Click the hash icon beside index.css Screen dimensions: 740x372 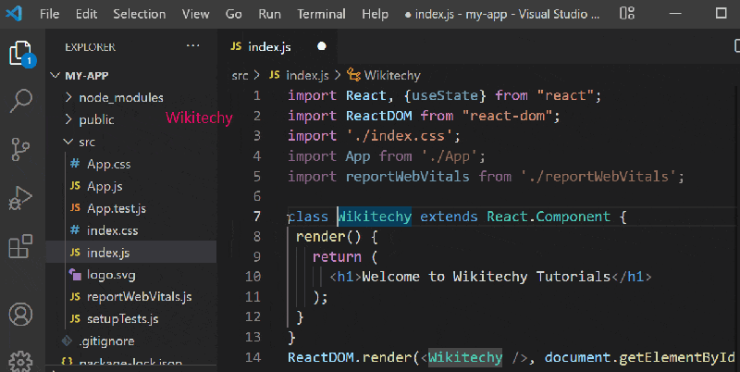pyautogui.click(x=75, y=230)
